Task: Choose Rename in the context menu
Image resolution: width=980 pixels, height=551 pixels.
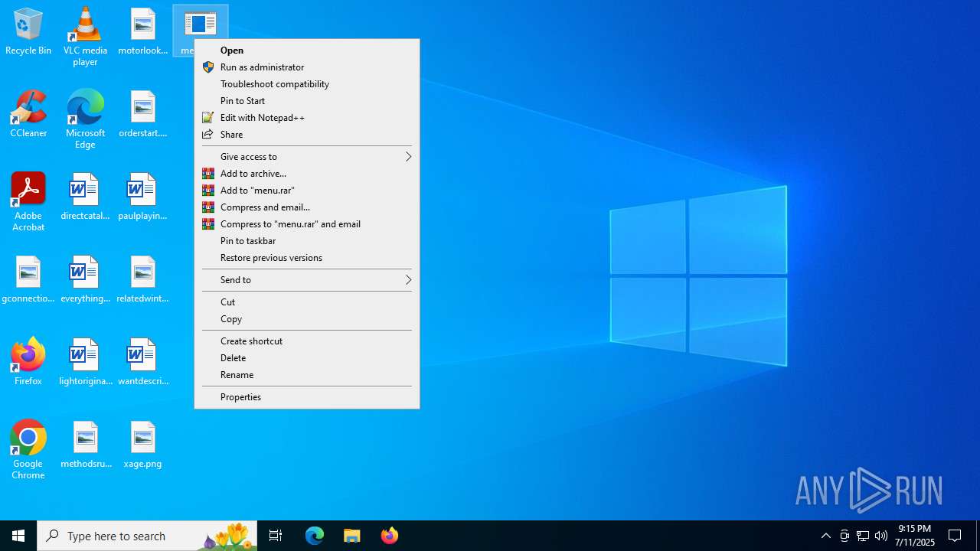Action: pyautogui.click(x=307, y=375)
